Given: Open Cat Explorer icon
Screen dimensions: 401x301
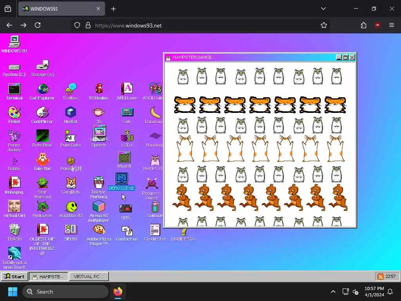Looking at the screenshot, I should (x=42, y=92).
